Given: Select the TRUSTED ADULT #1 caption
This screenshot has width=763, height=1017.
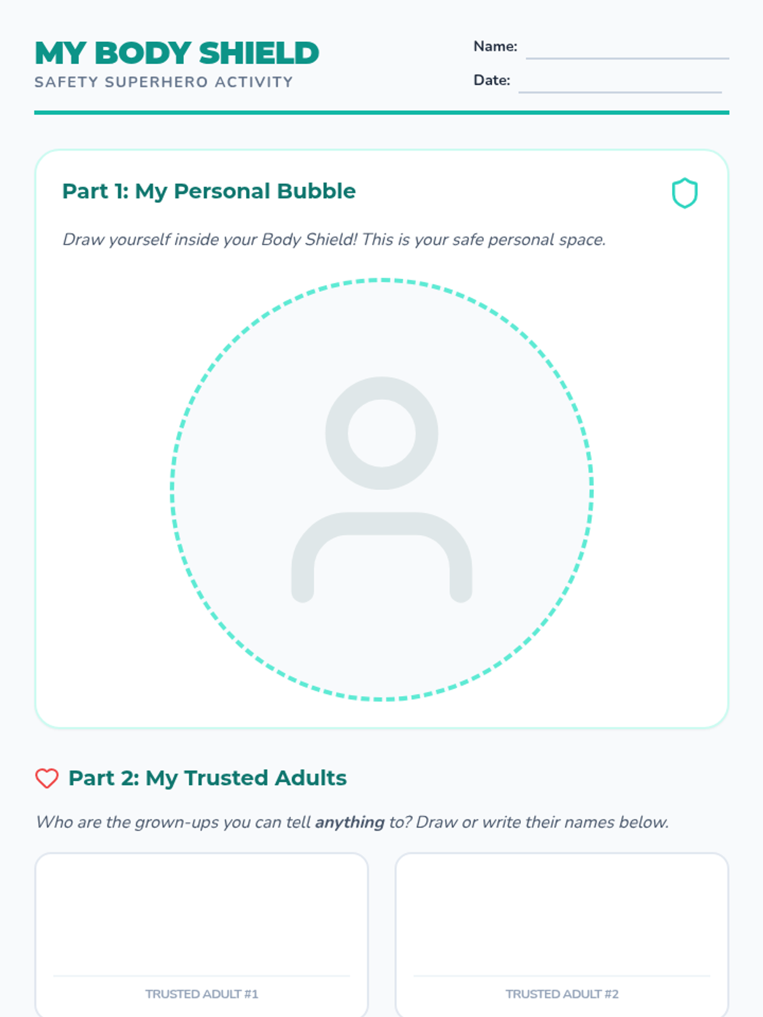Looking at the screenshot, I should (x=202, y=994).
